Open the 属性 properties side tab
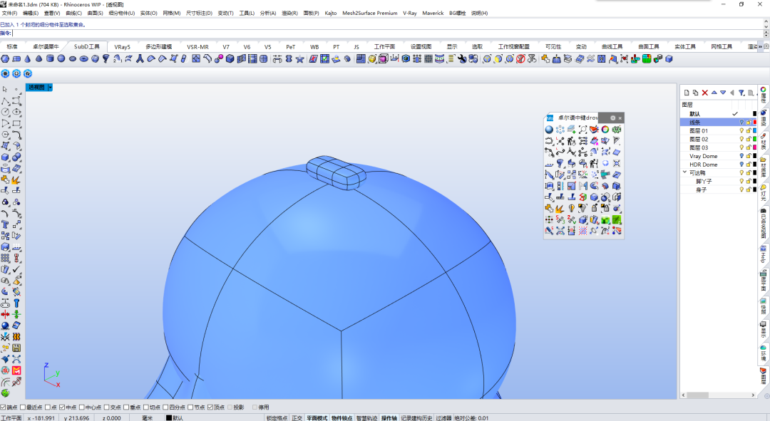 tap(764, 95)
